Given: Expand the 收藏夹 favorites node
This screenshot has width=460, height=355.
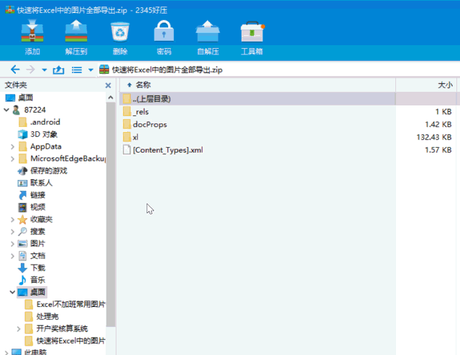Looking at the screenshot, I should pyautogui.click(x=12, y=219).
